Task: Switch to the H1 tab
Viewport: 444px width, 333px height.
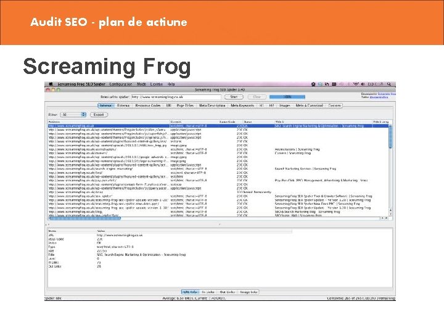Action: tap(261, 105)
